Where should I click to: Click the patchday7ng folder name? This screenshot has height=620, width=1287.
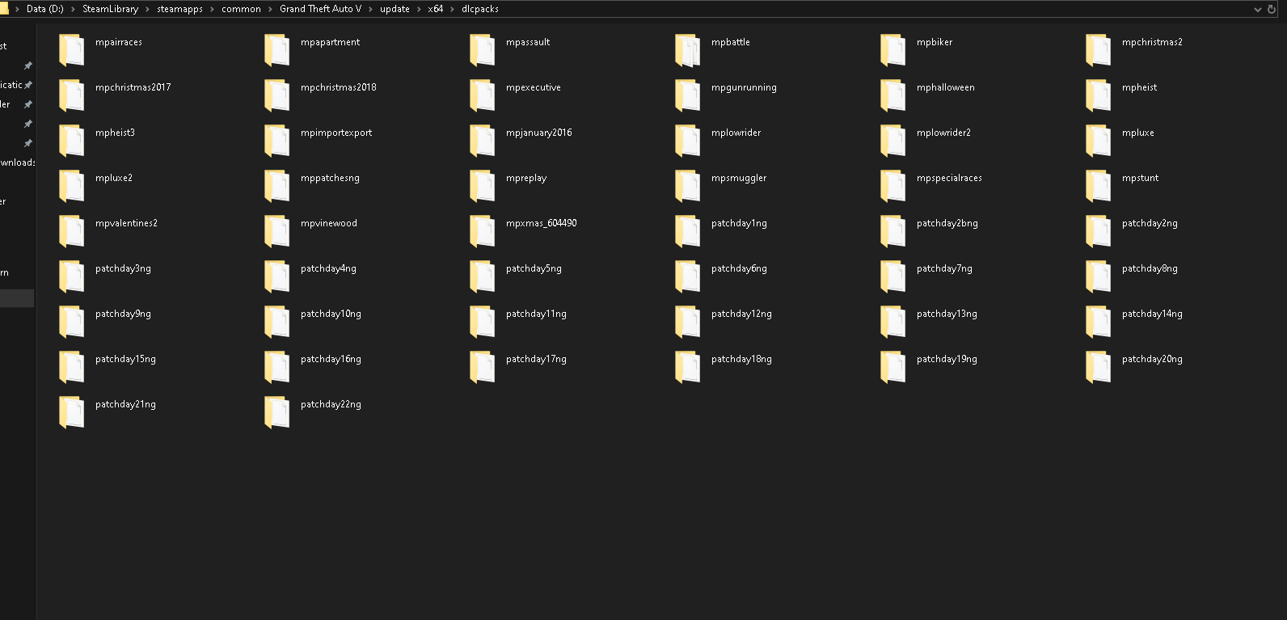944,268
